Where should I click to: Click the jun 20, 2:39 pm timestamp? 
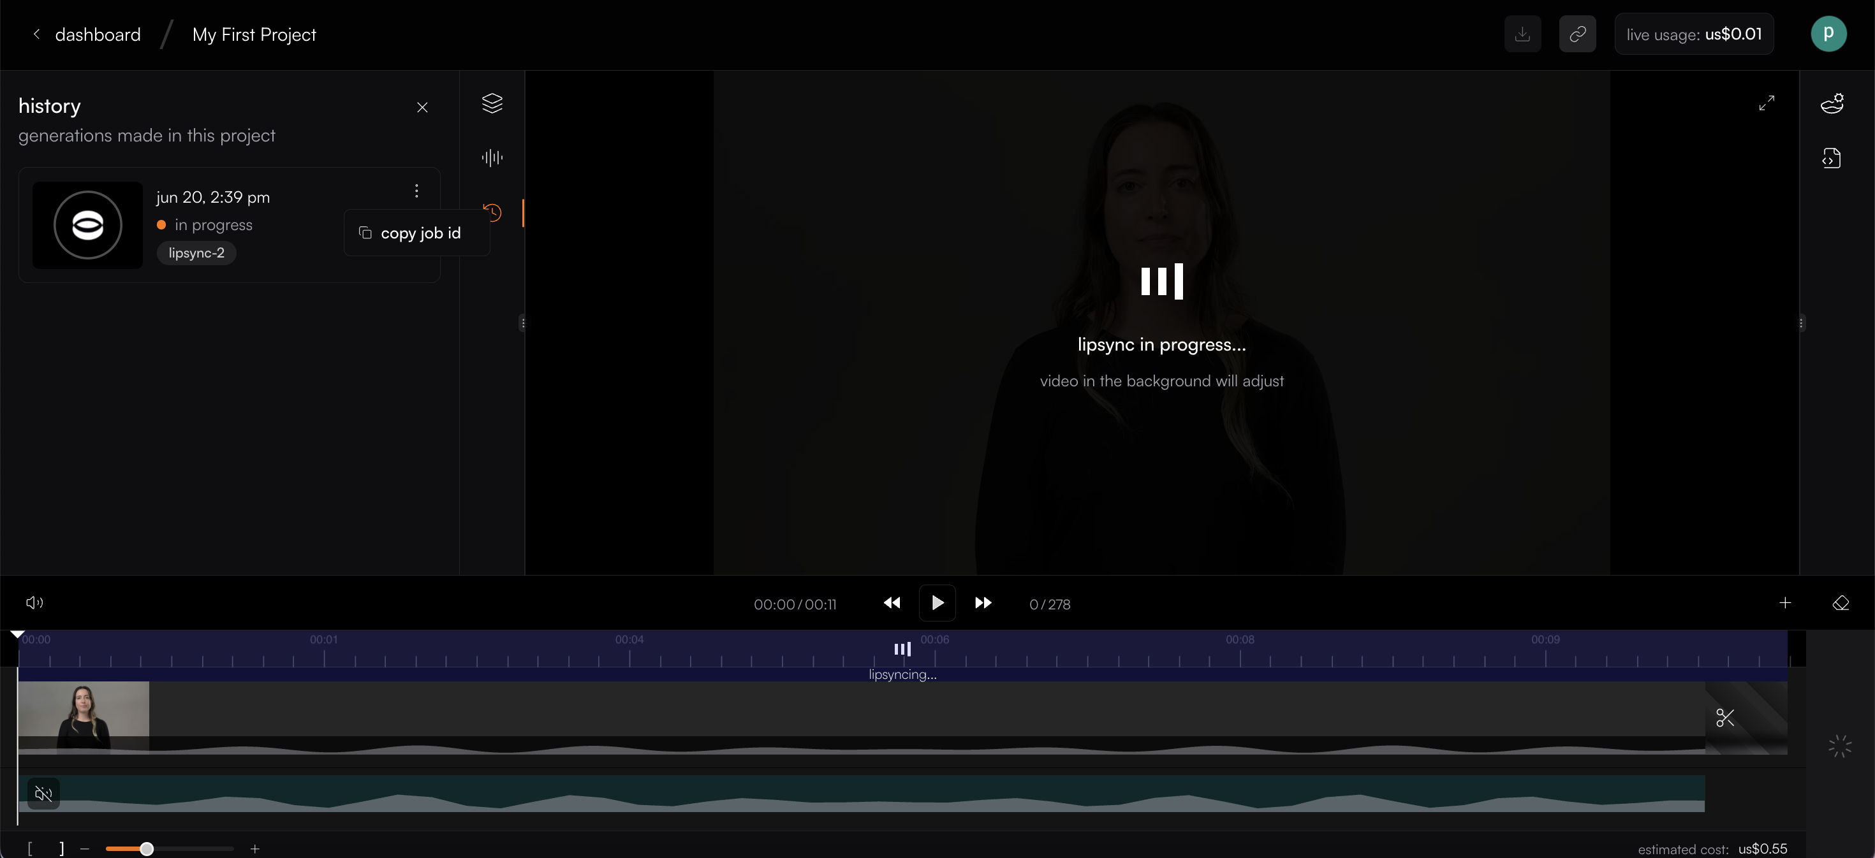pyautogui.click(x=212, y=197)
